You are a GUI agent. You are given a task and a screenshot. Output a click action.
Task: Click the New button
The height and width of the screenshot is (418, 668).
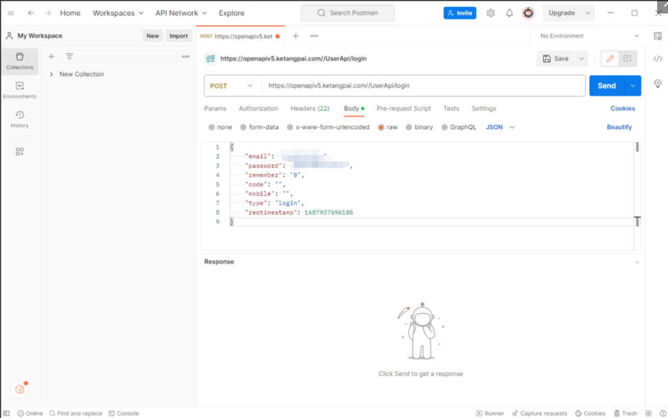[x=153, y=36]
